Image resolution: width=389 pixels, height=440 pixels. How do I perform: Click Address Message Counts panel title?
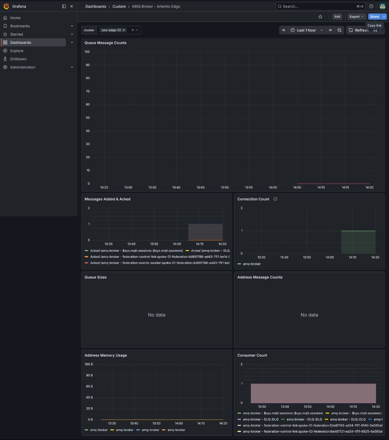(x=260, y=277)
